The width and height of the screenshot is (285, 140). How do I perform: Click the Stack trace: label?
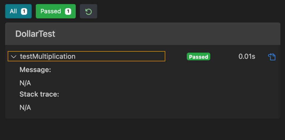click(x=39, y=94)
